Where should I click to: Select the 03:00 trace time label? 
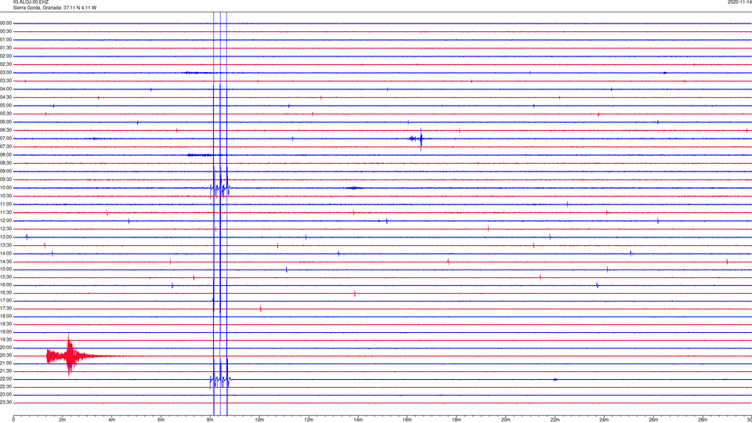(6, 73)
